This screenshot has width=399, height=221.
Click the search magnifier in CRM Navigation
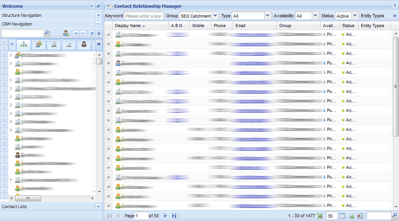coord(47,33)
